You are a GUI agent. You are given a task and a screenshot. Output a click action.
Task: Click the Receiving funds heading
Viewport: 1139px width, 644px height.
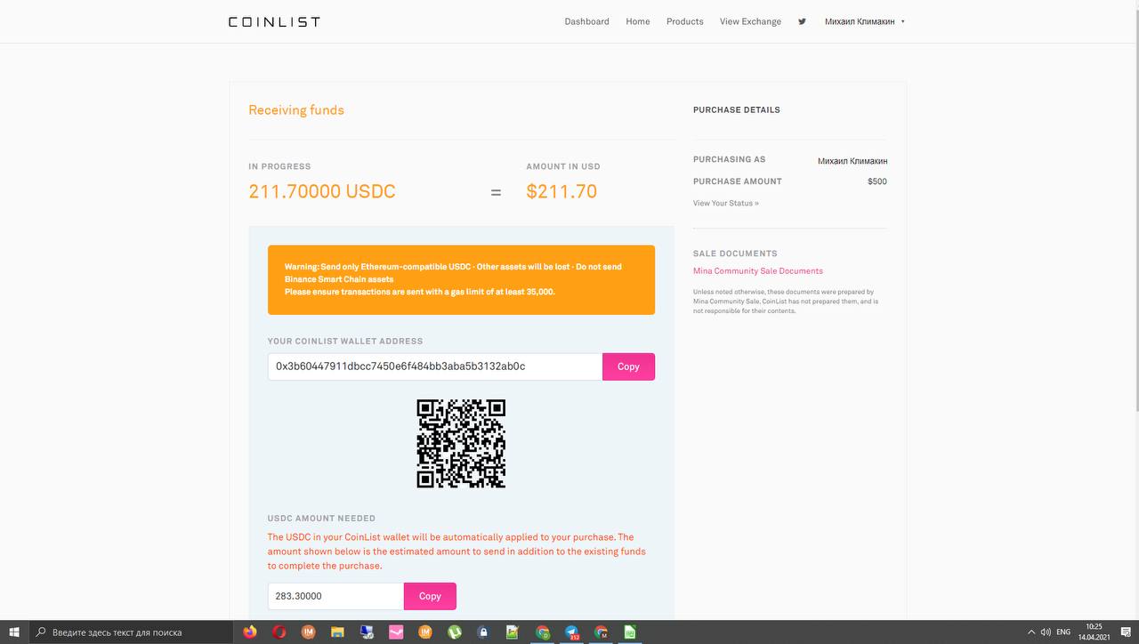(x=296, y=110)
